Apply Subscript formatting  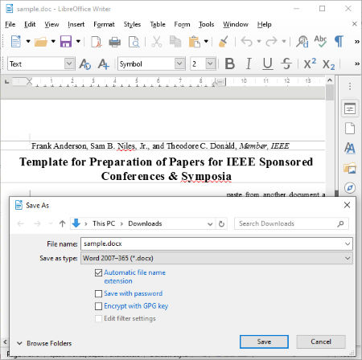point(328,64)
